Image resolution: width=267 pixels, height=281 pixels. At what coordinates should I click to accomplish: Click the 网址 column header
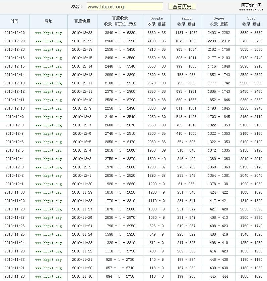(x=49, y=21)
